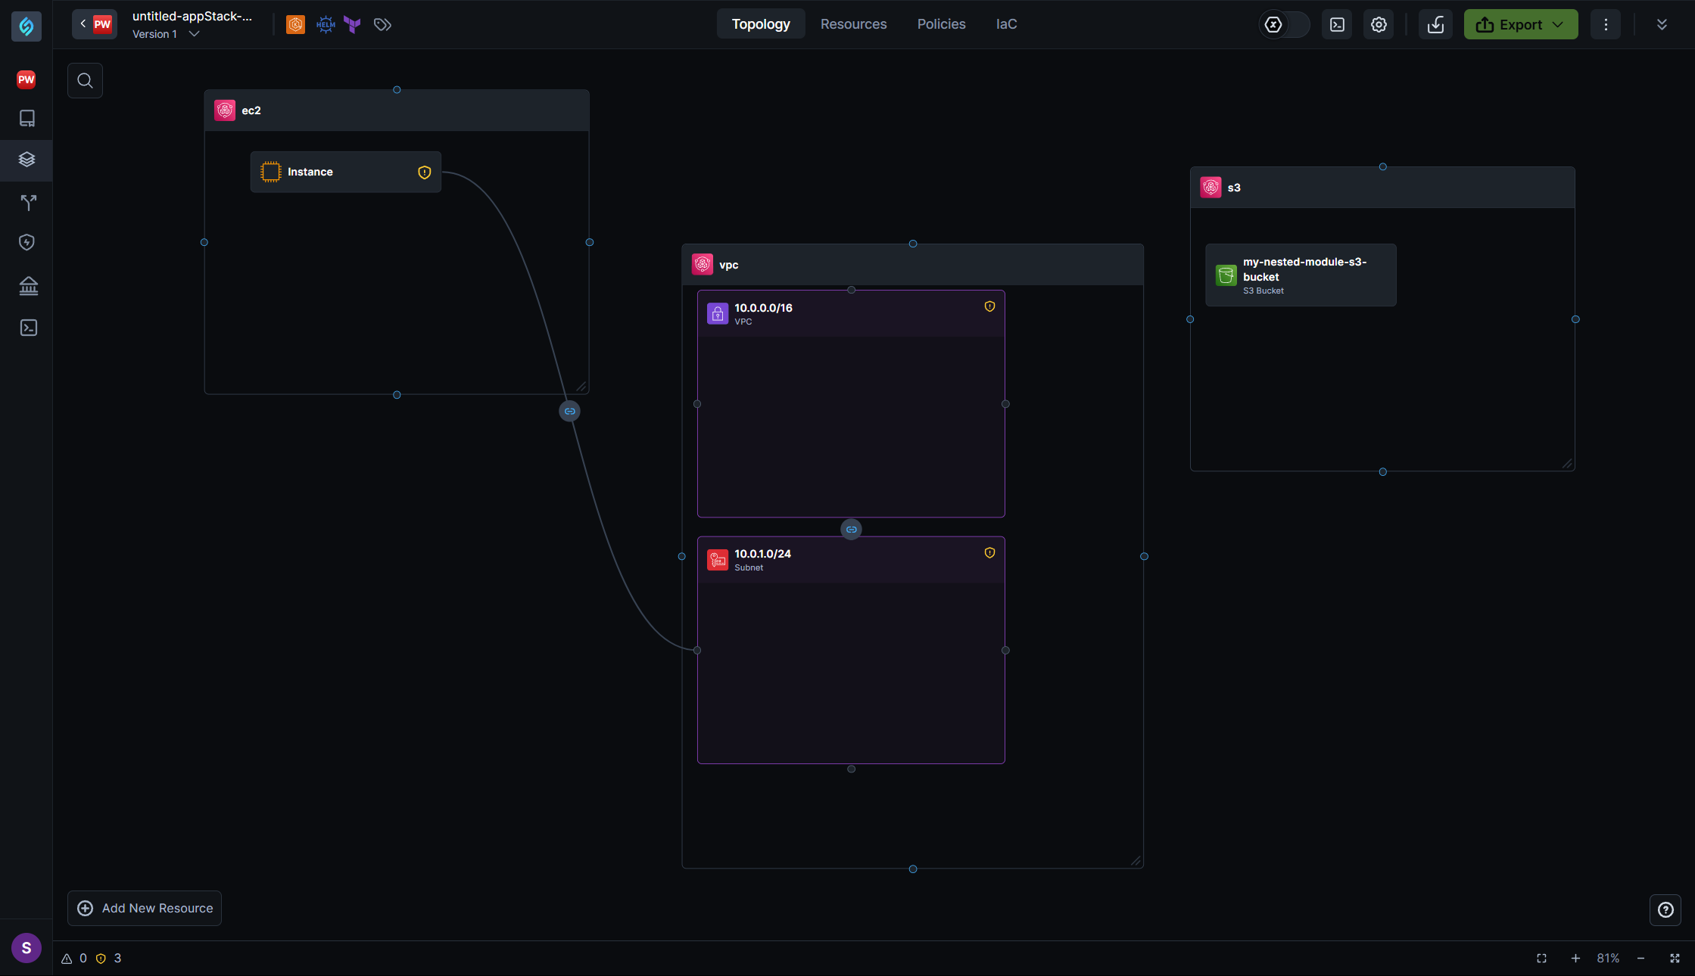Click the user avatar S

tap(26, 948)
